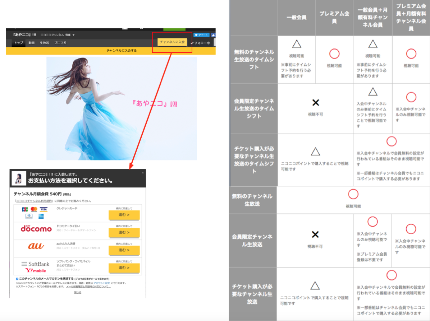Toggle the フォロー中 follow status

coord(202,43)
